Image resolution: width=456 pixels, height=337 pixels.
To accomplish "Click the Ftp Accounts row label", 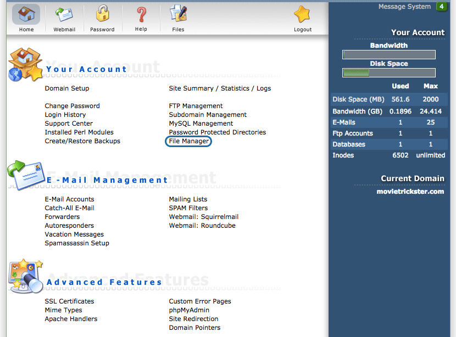I will tap(353, 133).
